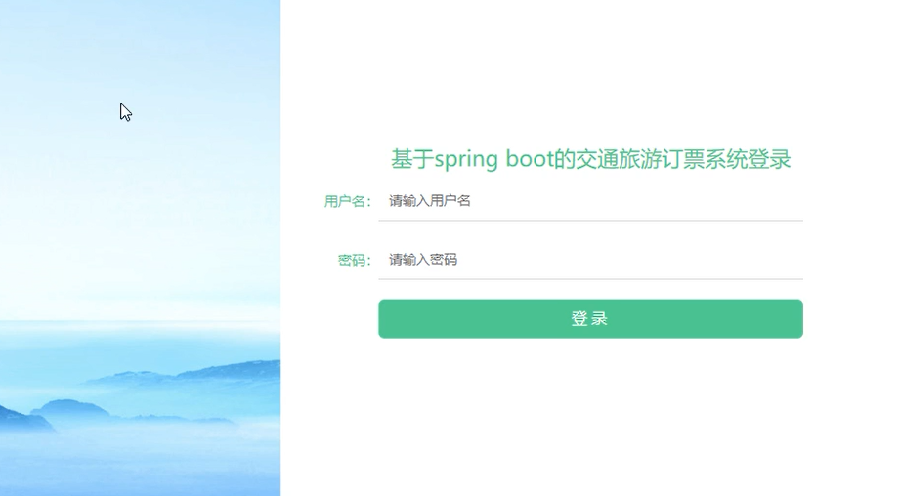Click the words "spring boot" in the heading

[493, 159]
